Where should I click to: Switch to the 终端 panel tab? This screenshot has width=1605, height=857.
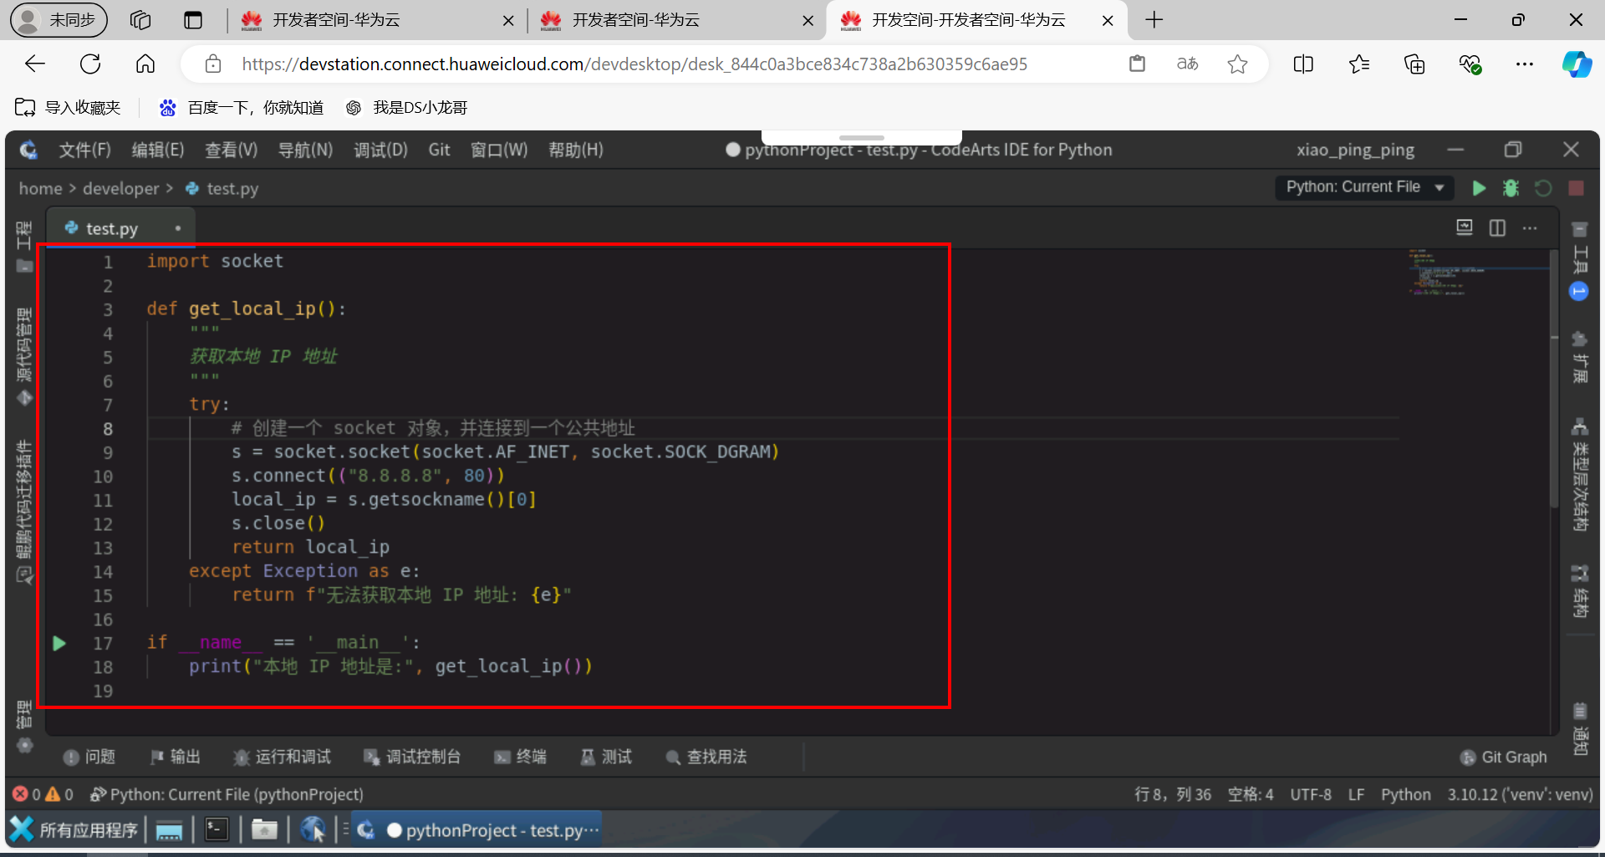pos(520,757)
